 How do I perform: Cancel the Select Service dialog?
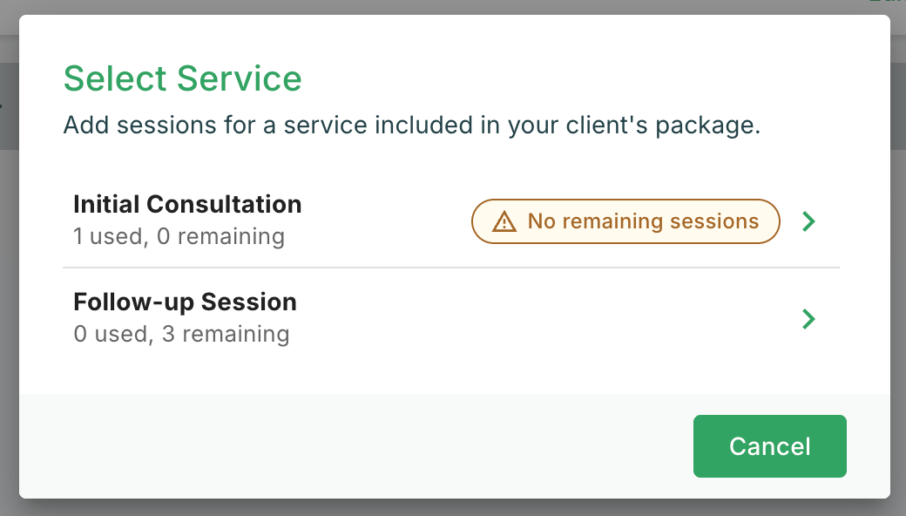pyautogui.click(x=769, y=446)
